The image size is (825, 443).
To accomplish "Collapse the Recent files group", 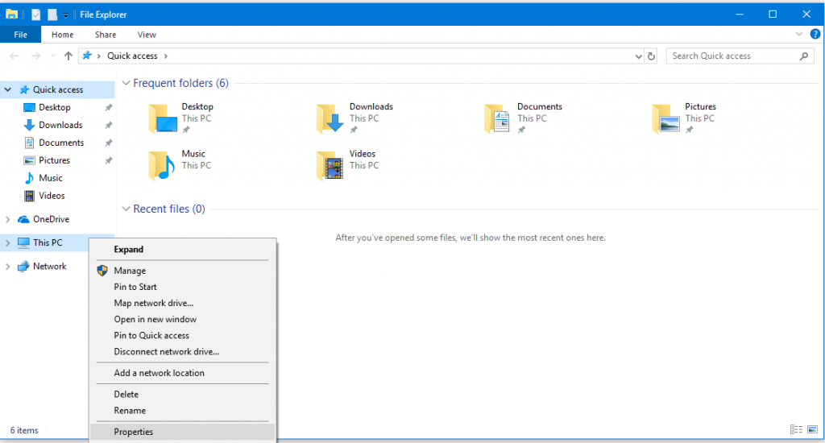I will pos(126,209).
